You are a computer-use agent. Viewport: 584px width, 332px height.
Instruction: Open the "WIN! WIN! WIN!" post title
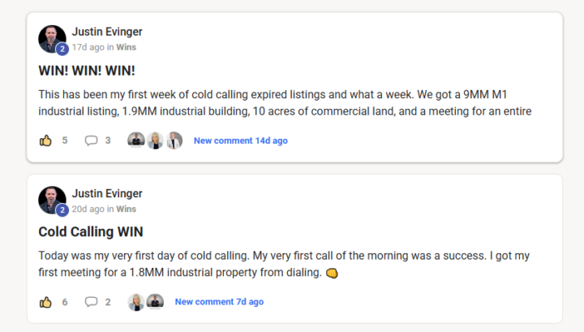[x=87, y=71]
